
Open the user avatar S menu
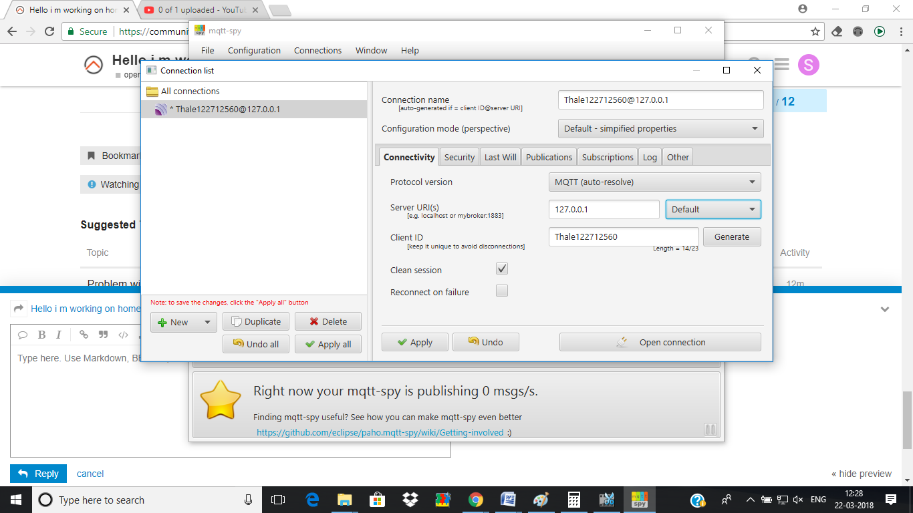point(809,64)
